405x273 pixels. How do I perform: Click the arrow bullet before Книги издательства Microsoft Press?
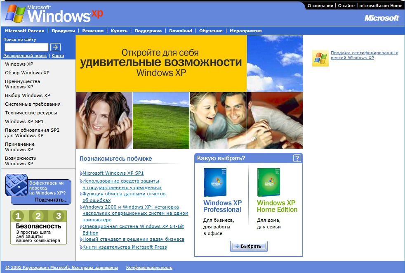81,247
